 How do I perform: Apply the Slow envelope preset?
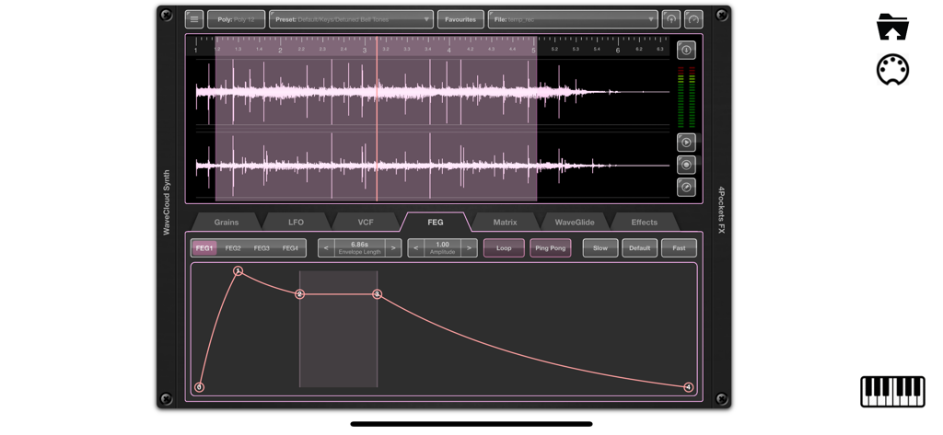[600, 247]
